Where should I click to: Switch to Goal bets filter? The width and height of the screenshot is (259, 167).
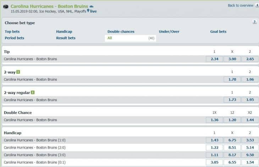point(218,32)
